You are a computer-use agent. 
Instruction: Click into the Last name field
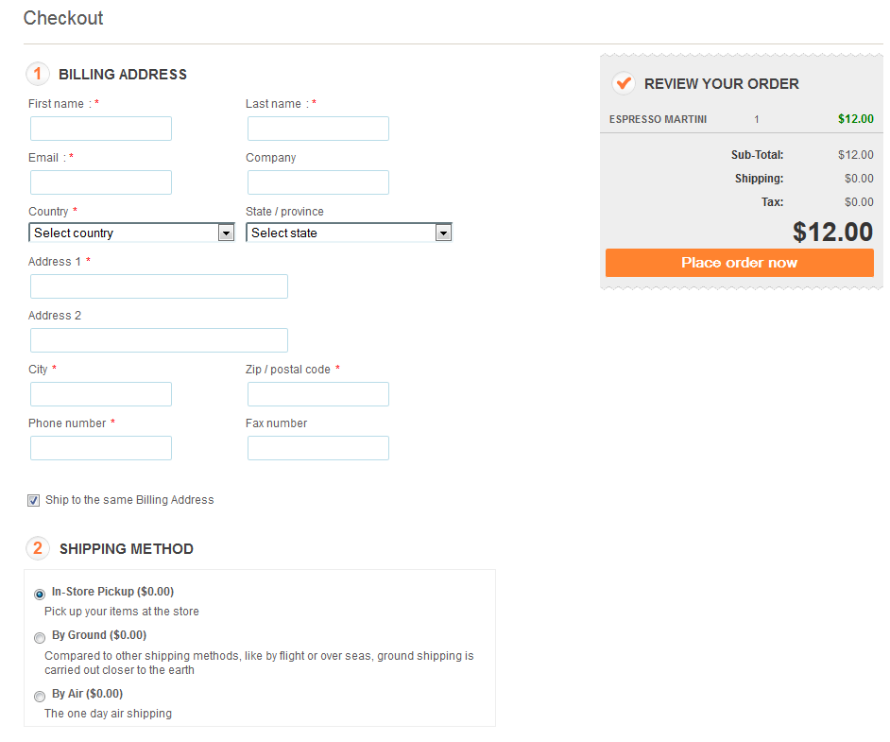coord(318,129)
